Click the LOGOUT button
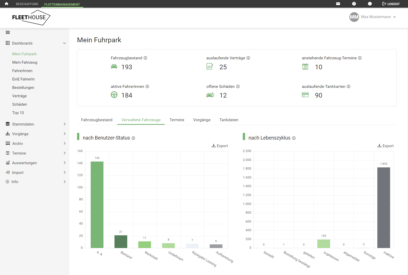 [391, 4]
